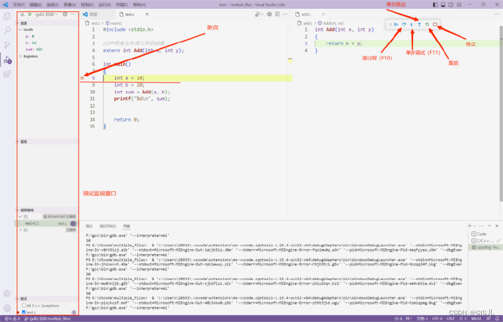Add a new terminal with plus icon
The width and height of the screenshot is (503, 322).
(470, 226)
